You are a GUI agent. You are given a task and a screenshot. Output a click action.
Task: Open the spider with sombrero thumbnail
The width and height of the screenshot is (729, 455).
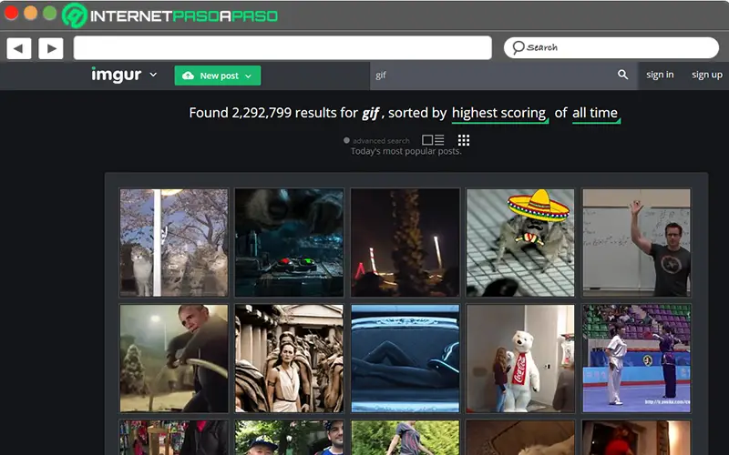click(520, 242)
